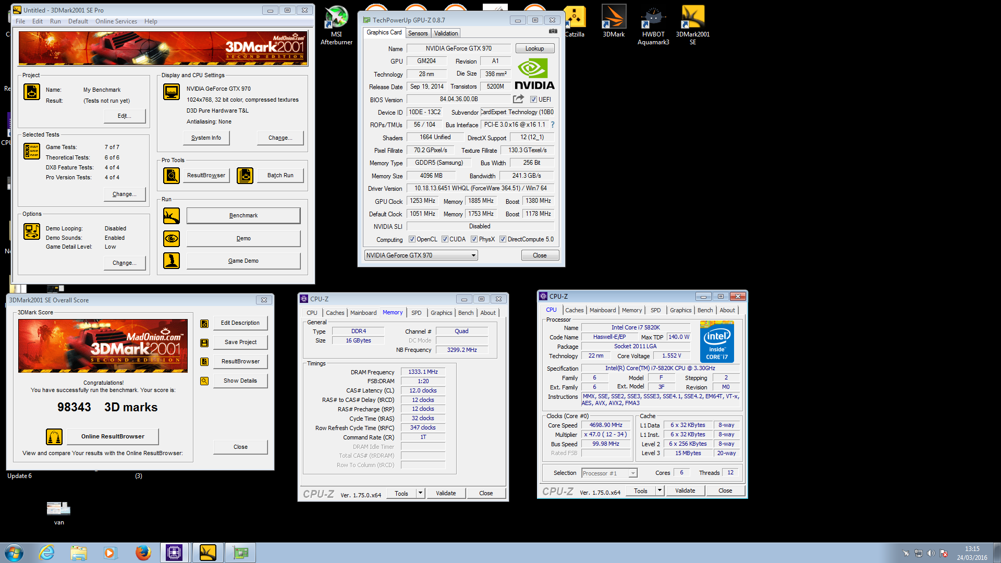1001x563 pixels.
Task: Open the Online Services menu
Action: pos(116,21)
